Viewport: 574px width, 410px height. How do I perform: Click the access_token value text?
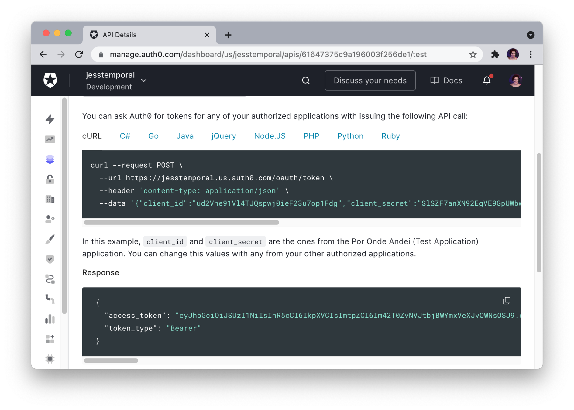coord(349,316)
